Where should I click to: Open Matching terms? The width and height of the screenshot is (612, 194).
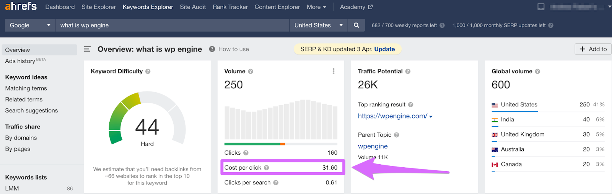(x=26, y=88)
